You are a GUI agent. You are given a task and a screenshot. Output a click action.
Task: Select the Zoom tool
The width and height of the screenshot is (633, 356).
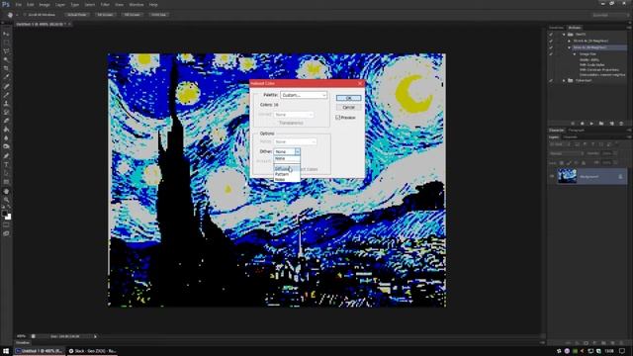pos(6,200)
